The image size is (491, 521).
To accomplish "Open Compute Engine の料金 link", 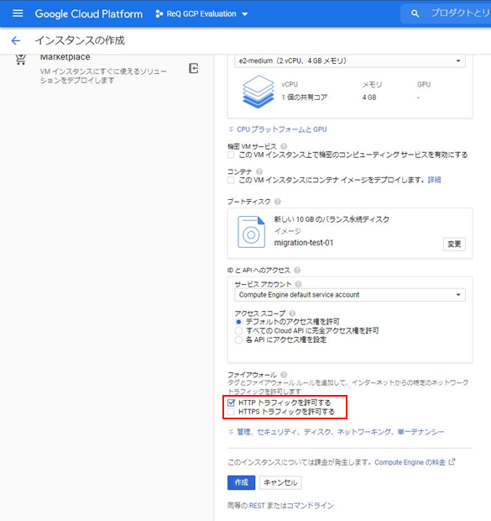I will coord(410,462).
